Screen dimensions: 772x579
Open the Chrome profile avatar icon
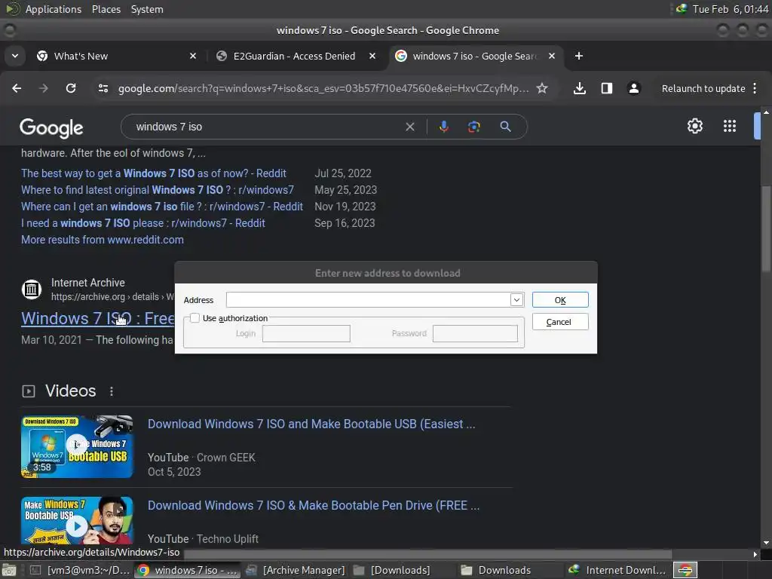coord(633,88)
